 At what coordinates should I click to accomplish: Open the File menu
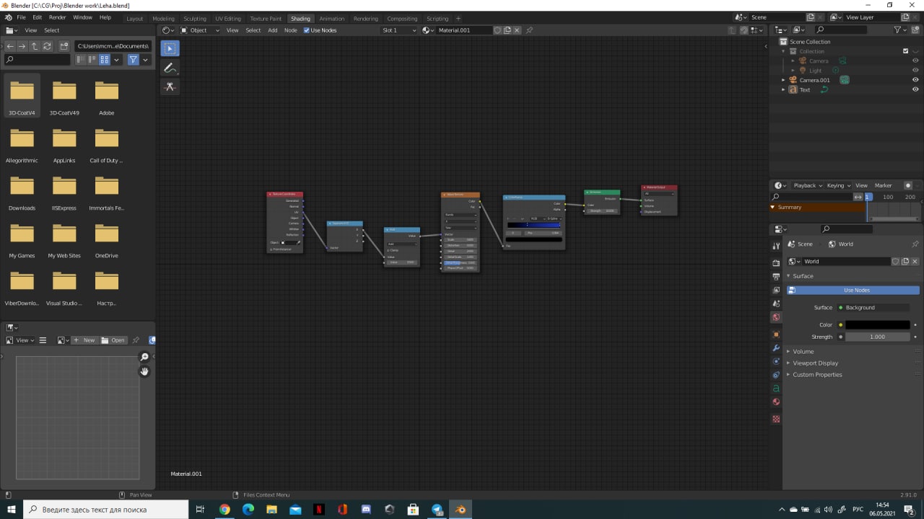pyautogui.click(x=21, y=17)
